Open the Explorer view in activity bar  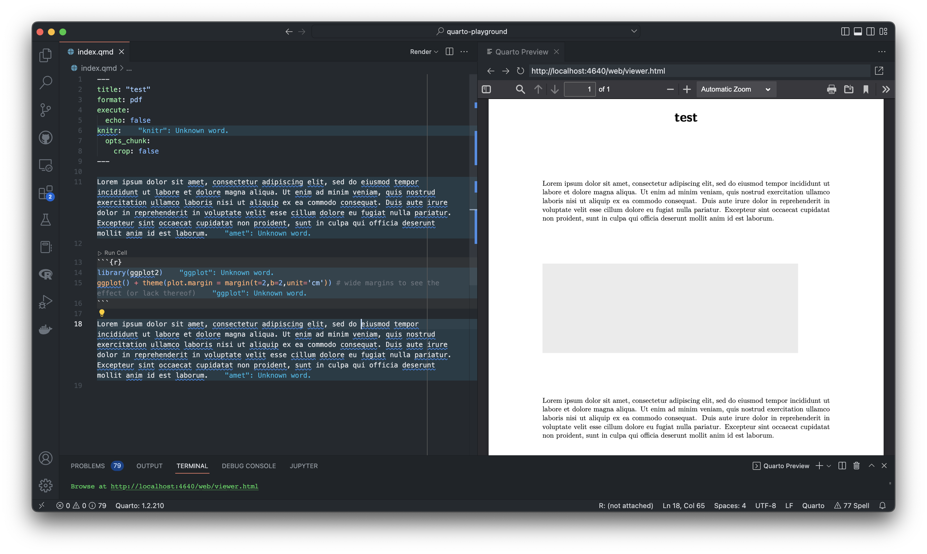46,55
